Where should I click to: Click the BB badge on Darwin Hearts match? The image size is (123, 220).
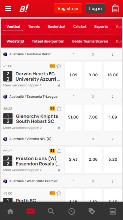click(x=52, y=66)
